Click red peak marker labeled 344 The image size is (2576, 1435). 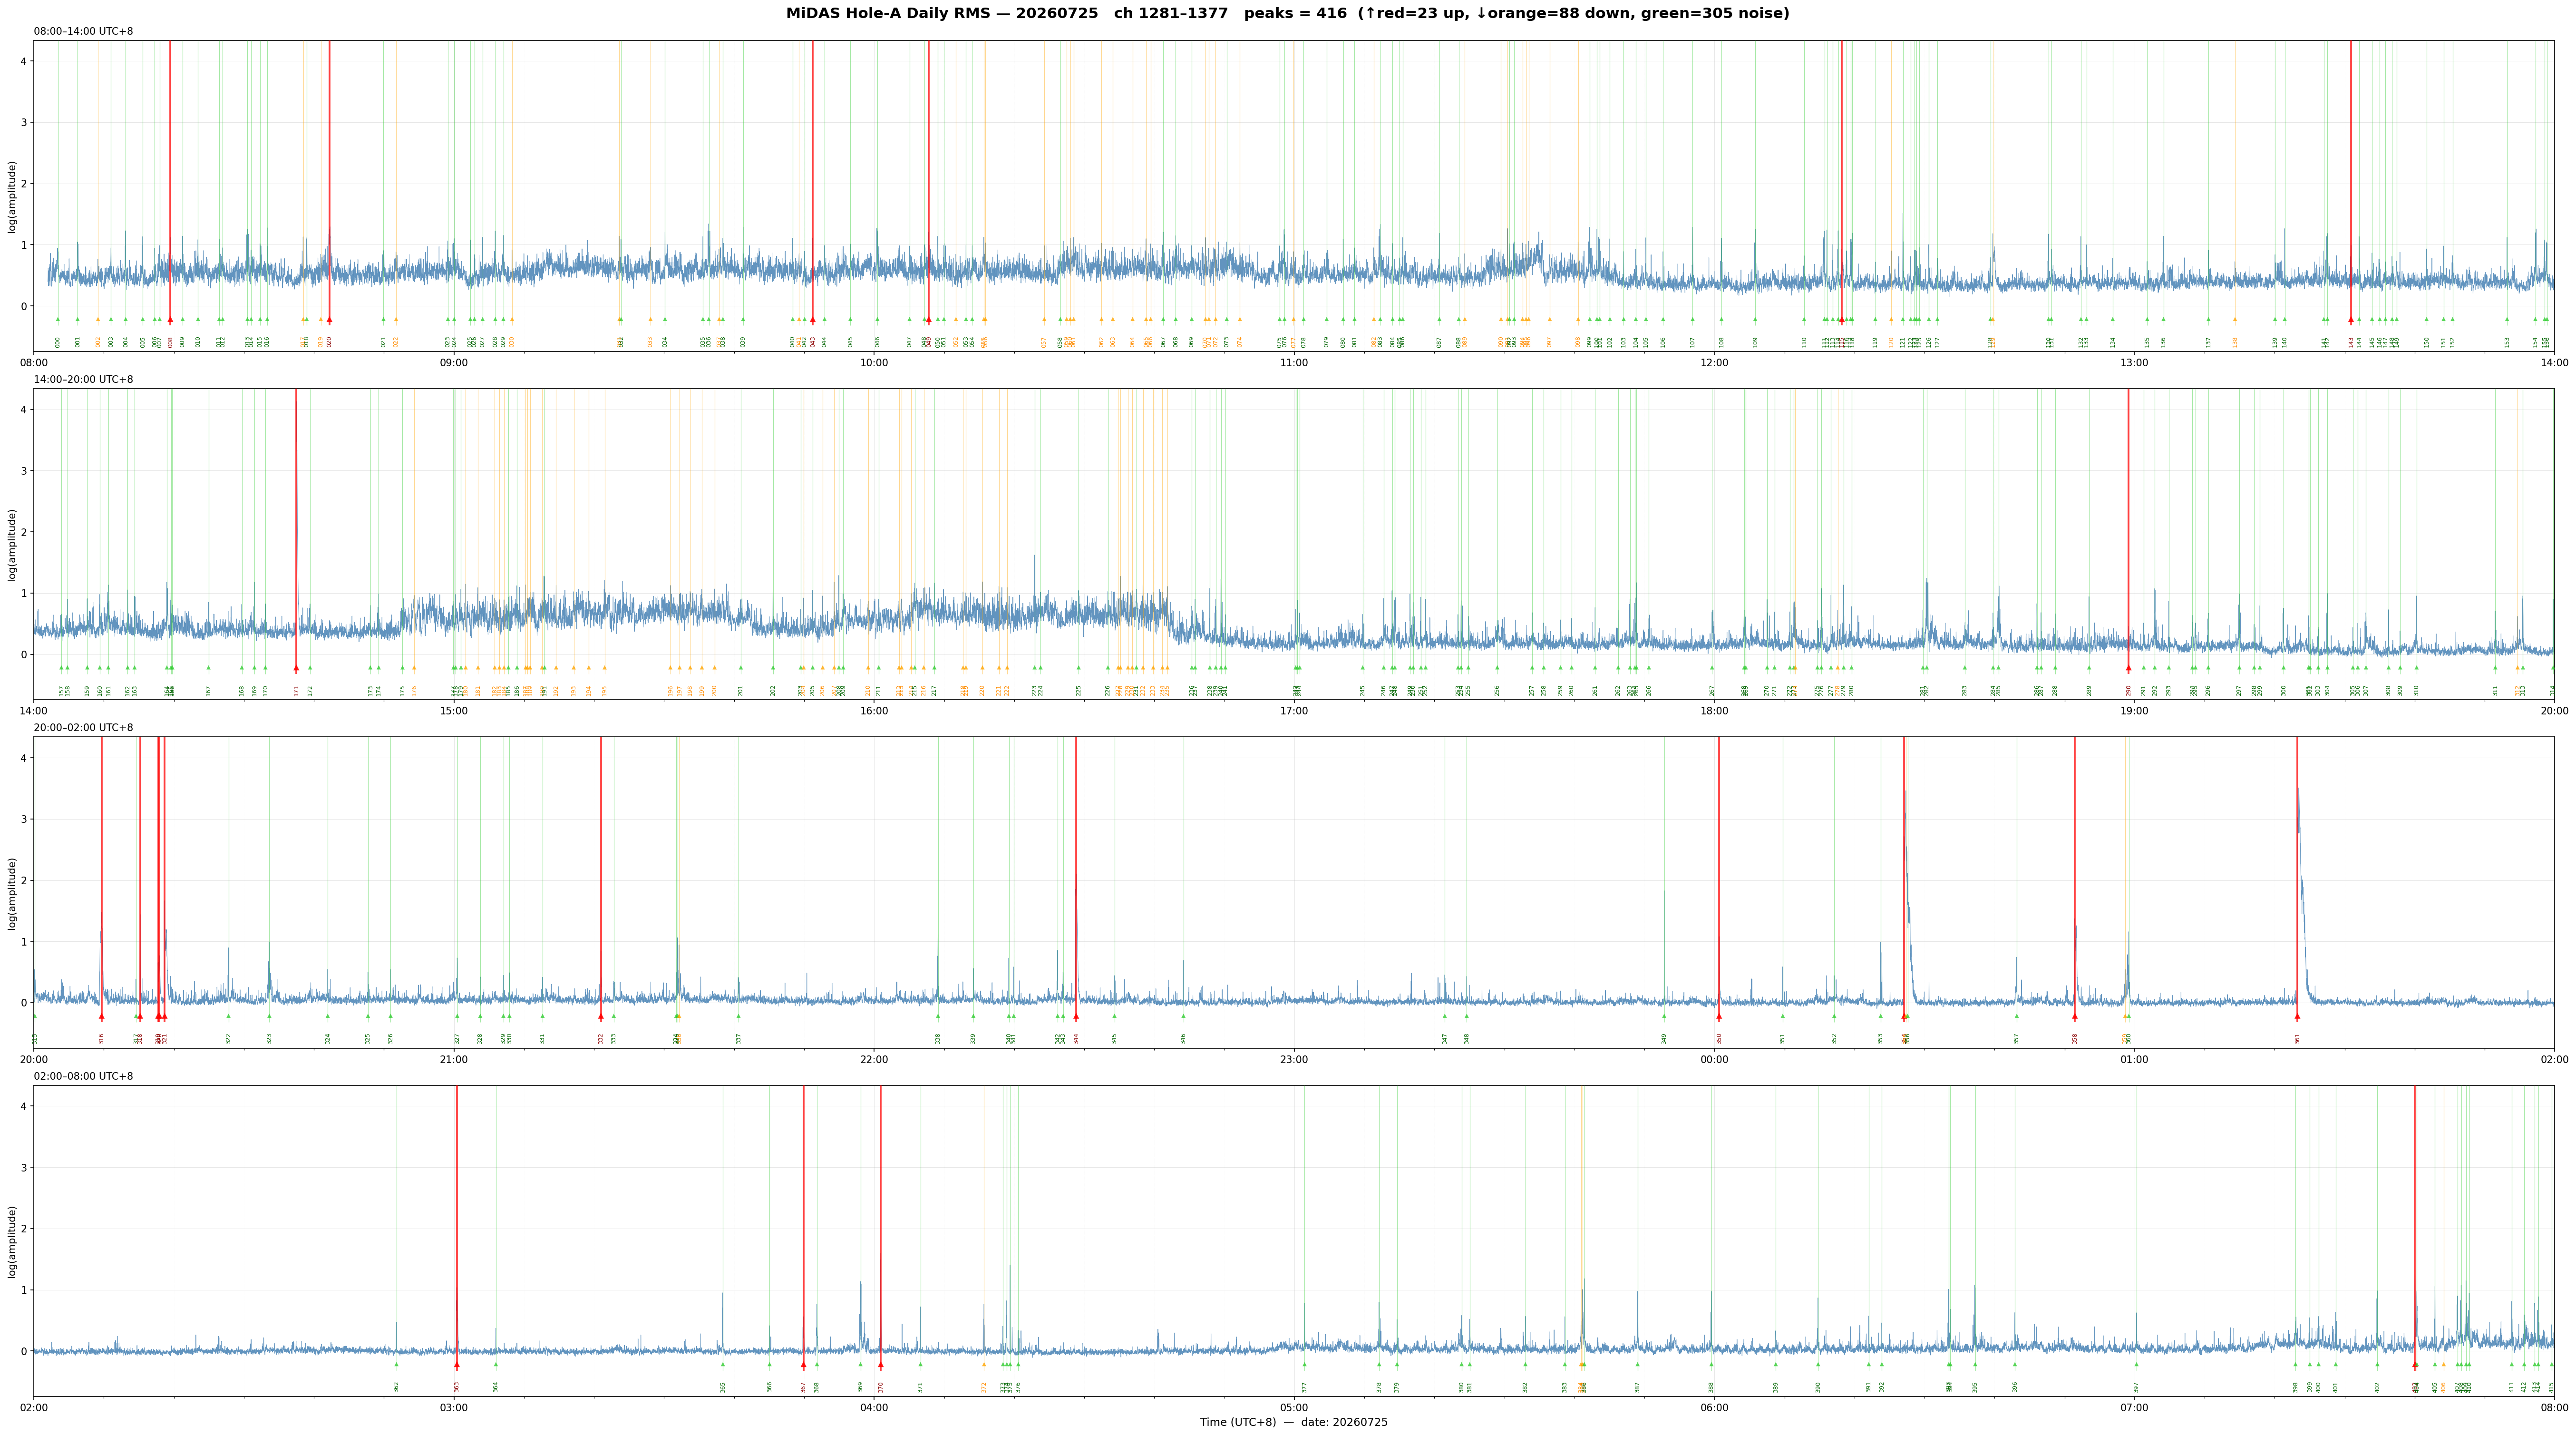(1076, 1017)
